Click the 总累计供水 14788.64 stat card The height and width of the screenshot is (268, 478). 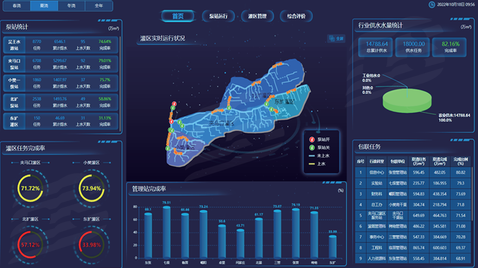pos(376,46)
